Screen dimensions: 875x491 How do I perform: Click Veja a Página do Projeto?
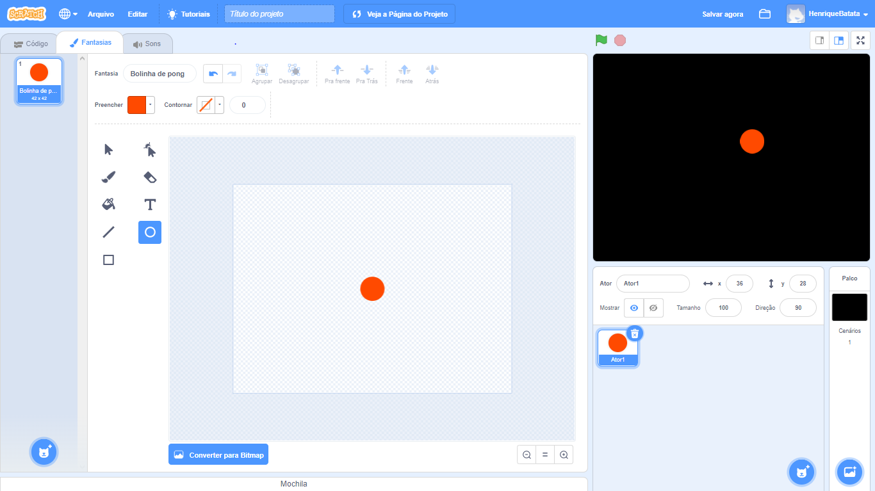(x=399, y=13)
